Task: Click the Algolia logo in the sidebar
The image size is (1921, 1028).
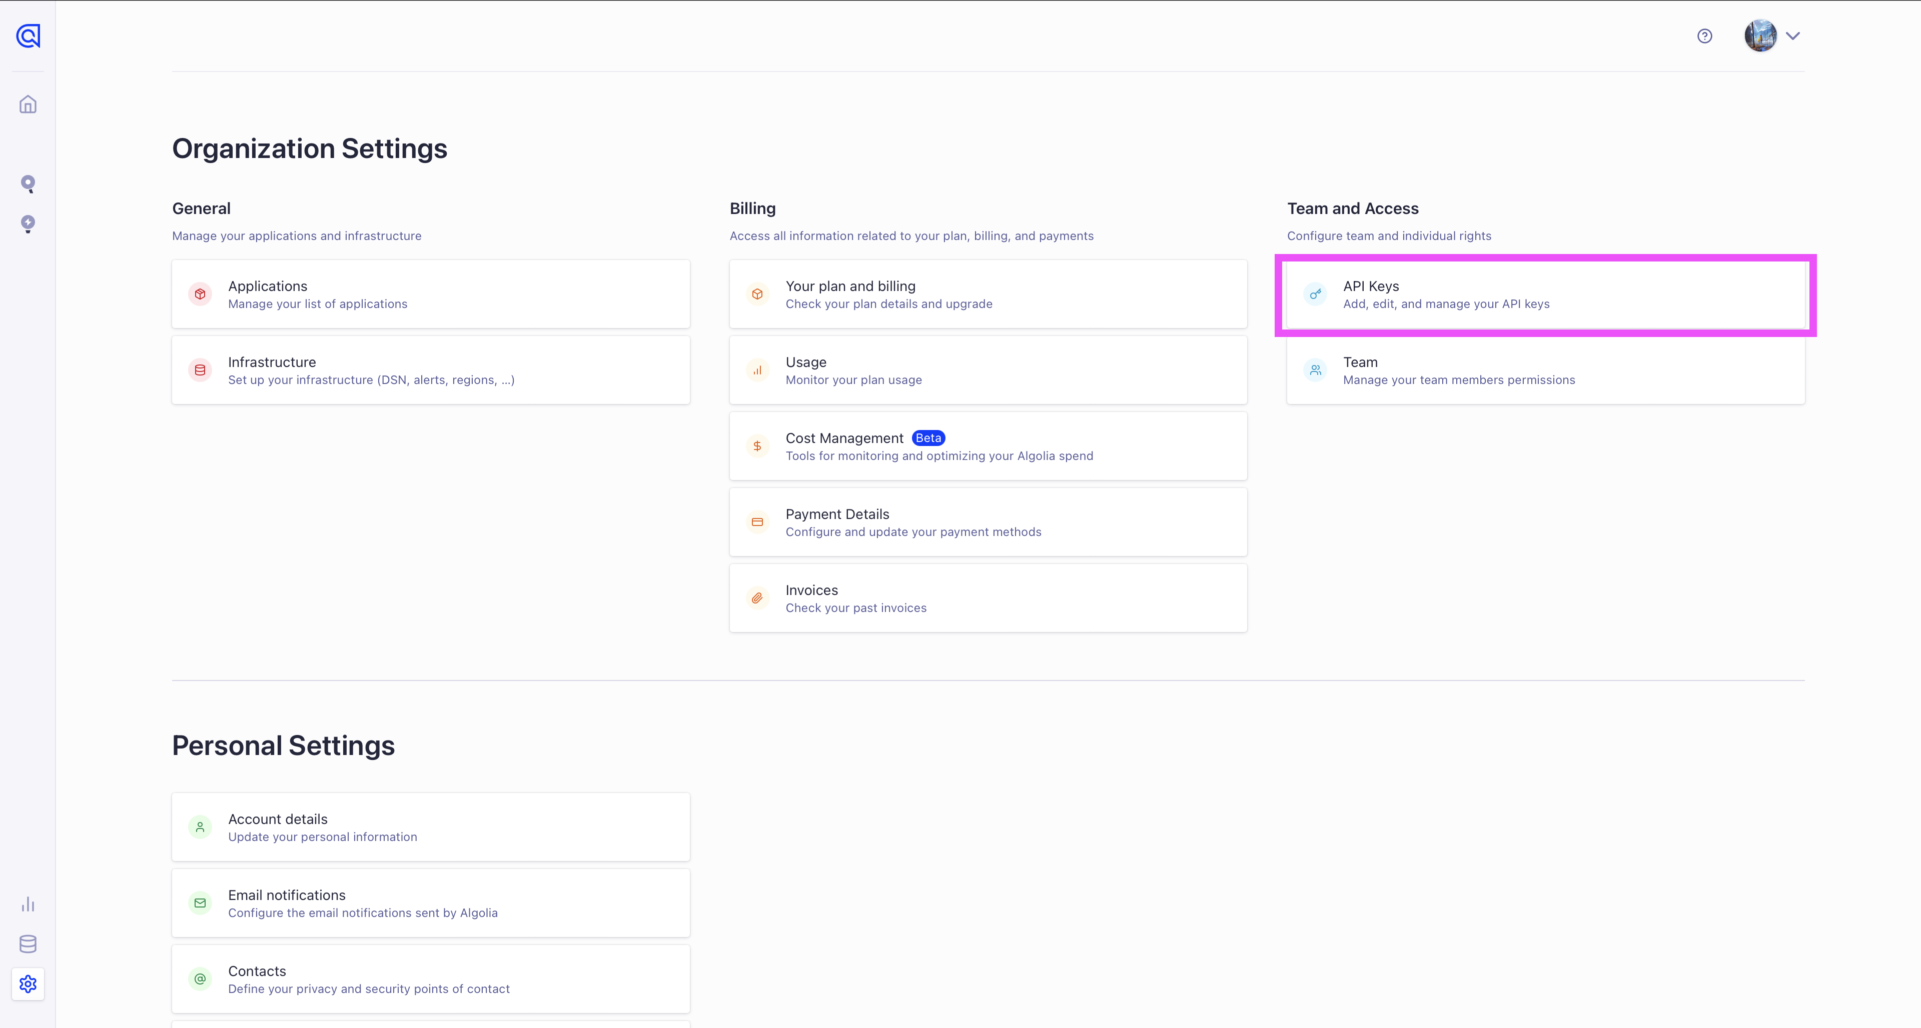Action: click(x=28, y=36)
